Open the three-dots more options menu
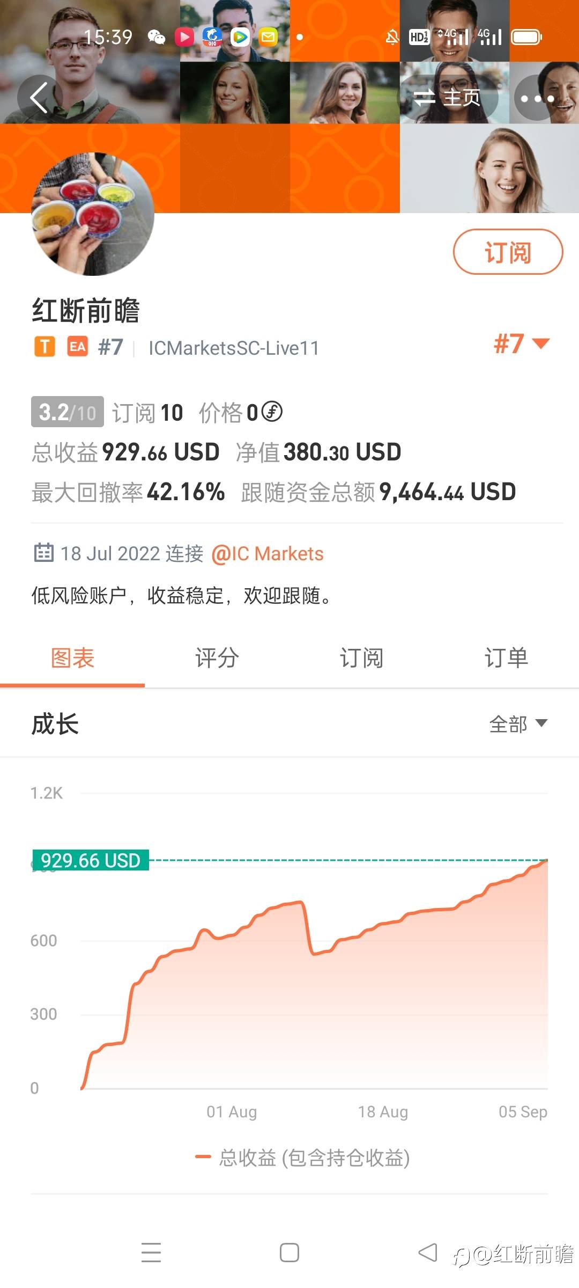 tap(537, 98)
